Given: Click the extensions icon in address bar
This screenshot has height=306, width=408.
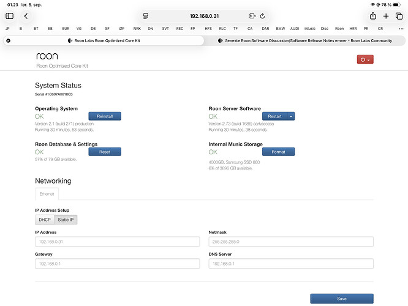Looking at the screenshot, I should coord(252,16).
